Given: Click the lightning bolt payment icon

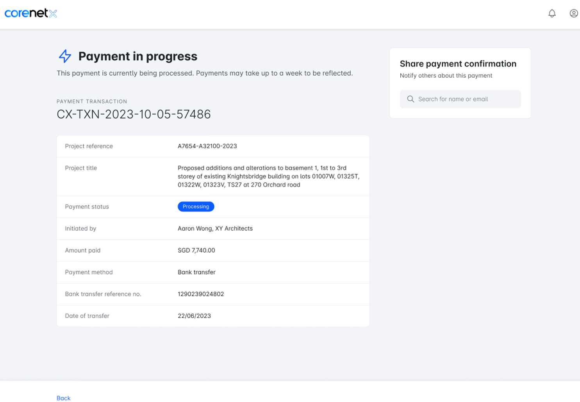Looking at the screenshot, I should pyautogui.click(x=64, y=56).
